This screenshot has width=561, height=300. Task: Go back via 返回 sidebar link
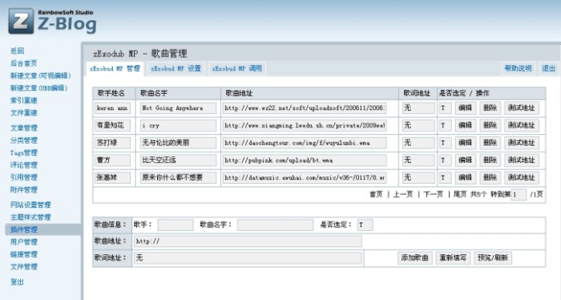coord(17,51)
